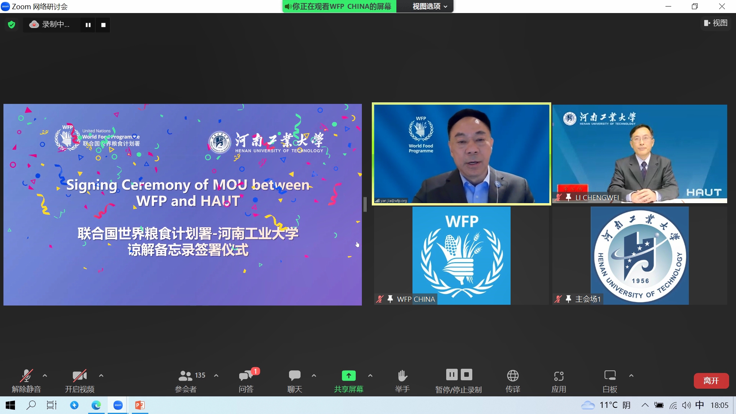Open the Participants (参会者) list
This screenshot has height=414, width=736.
coord(186,376)
